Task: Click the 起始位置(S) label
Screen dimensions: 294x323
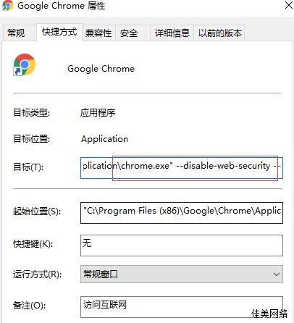Action: pos(37,211)
